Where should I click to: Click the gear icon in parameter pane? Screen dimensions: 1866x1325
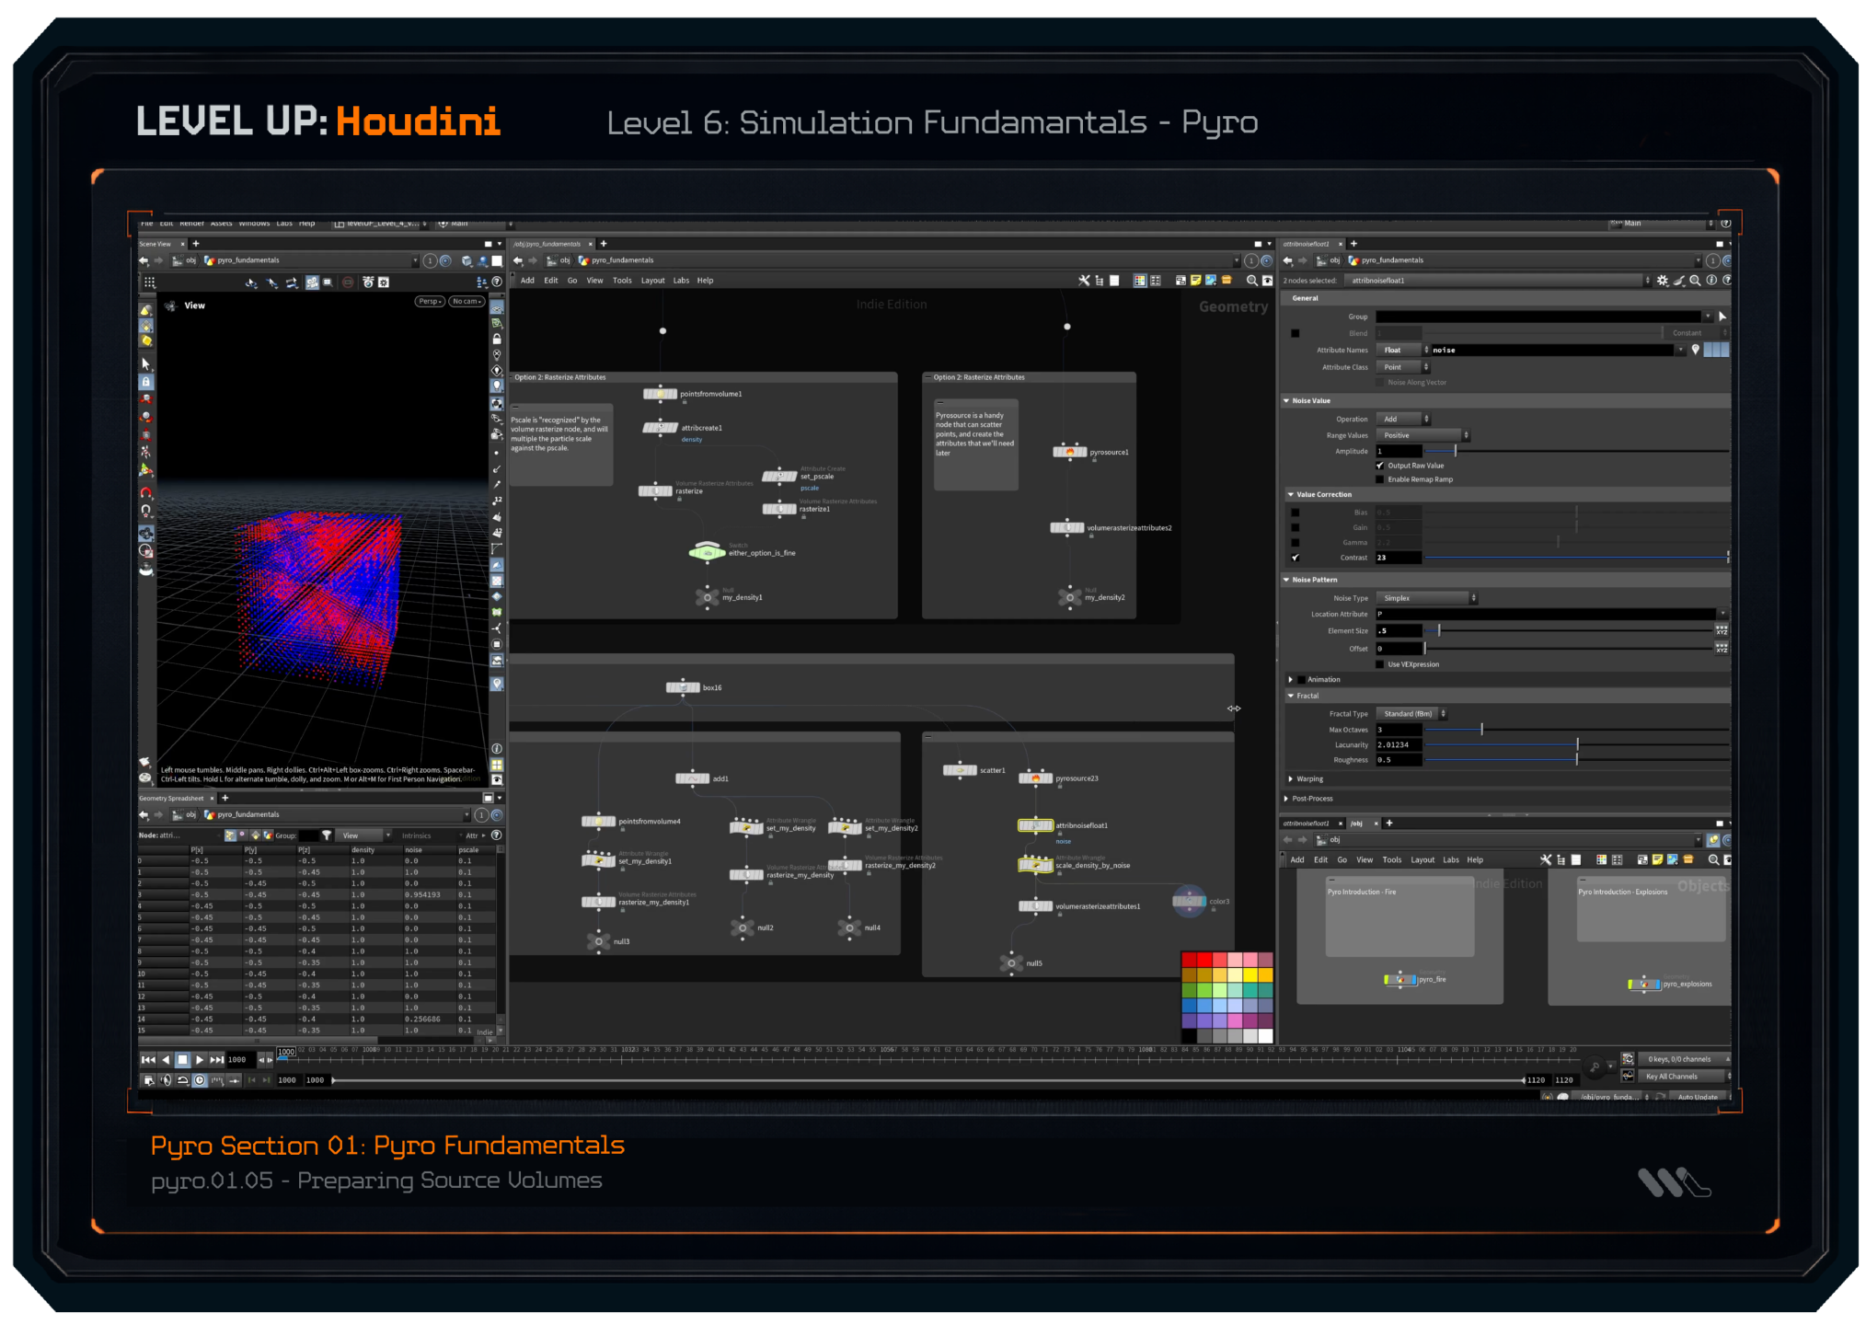(x=1662, y=281)
